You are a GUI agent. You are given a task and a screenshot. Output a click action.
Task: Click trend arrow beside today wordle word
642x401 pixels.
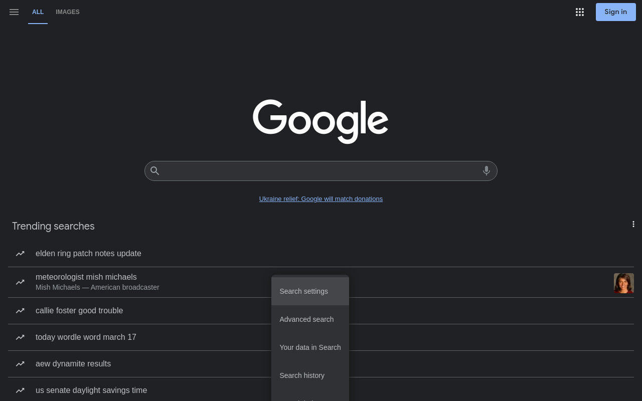click(x=20, y=337)
